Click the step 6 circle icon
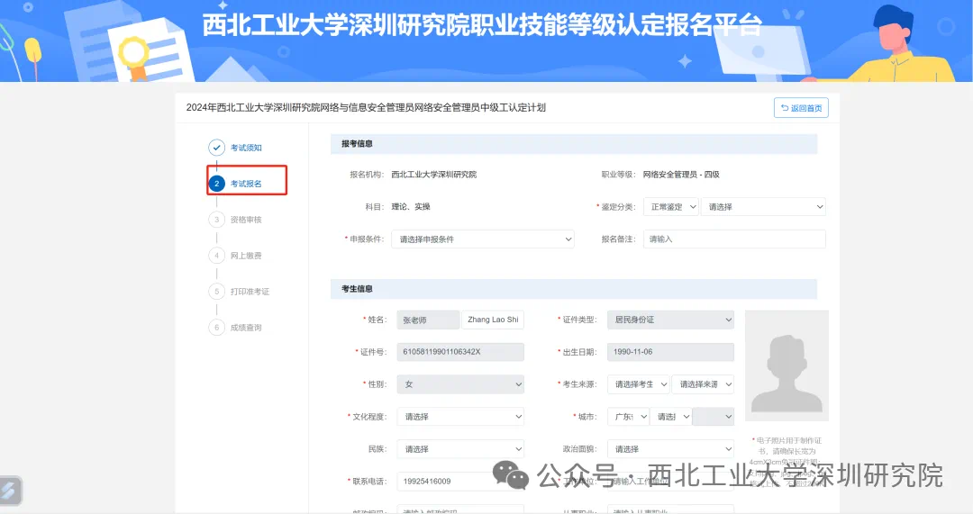Viewport: 973px width, 514px height. [x=216, y=328]
